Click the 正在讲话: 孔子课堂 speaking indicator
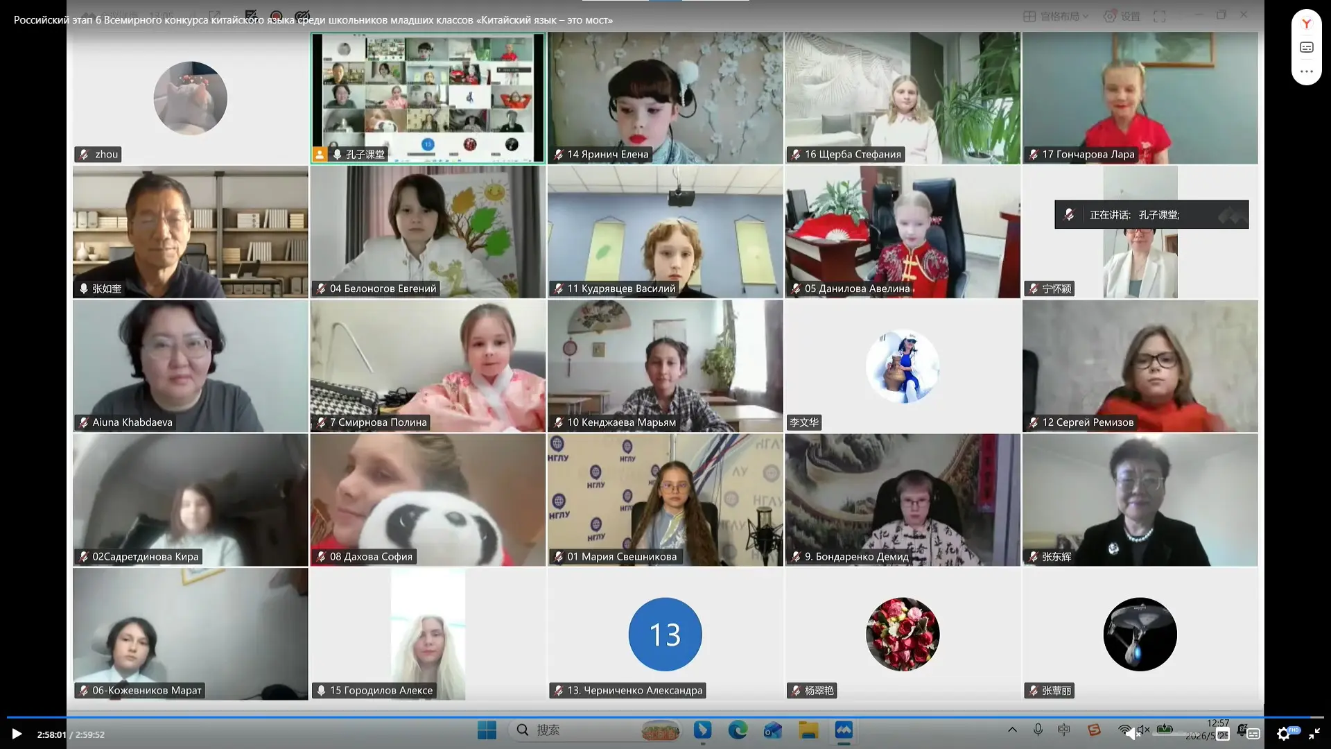Image resolution: width=1331 pixels, height=749 pixels. (x=1151, y=215)
